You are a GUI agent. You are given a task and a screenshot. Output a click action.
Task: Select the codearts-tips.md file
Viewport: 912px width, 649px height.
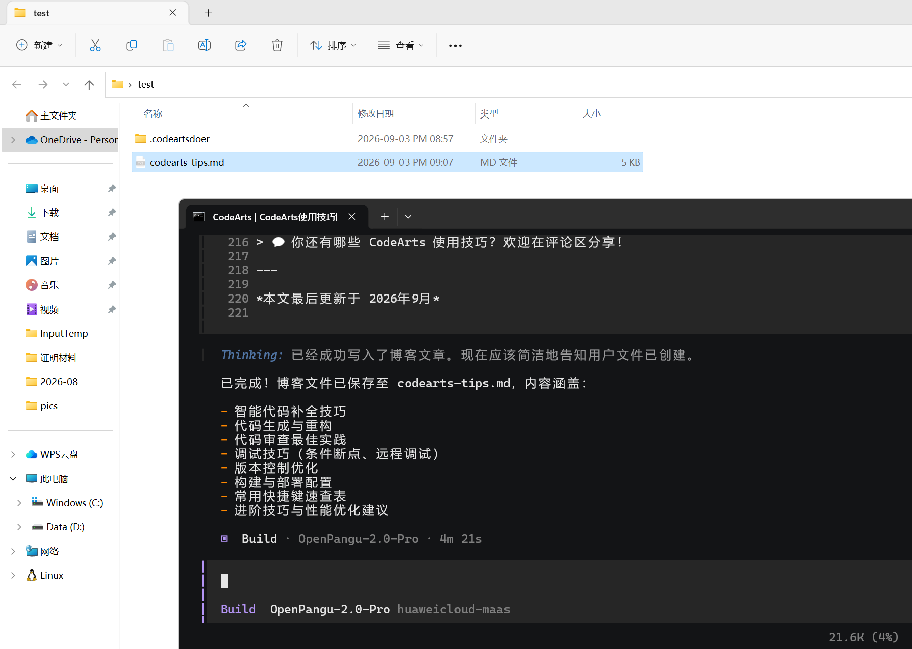(387, 162)
